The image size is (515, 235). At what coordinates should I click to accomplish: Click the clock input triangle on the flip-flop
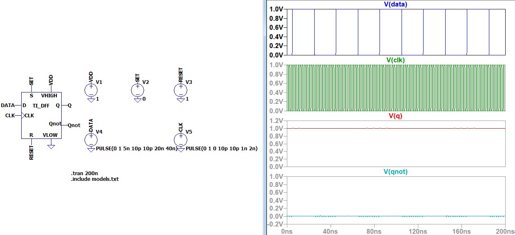point(23,115)
